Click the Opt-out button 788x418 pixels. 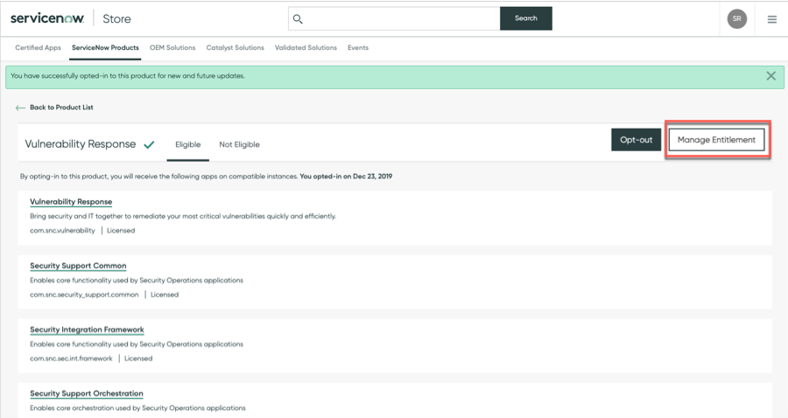(x=637, y=140)
